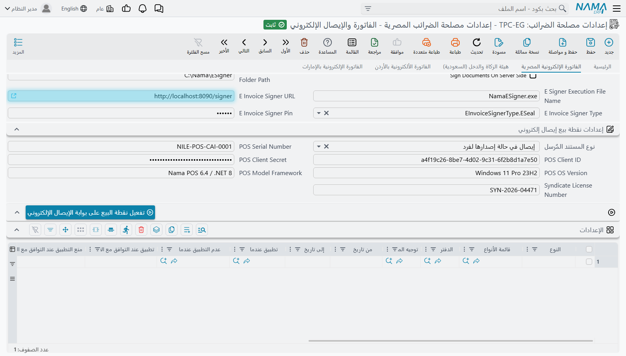Click the copy rows icon in grid toolbar
Screen dimensions: 626x356
coord(172,230)
